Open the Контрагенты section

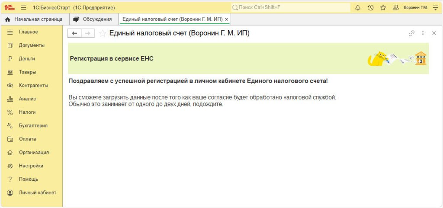point(32,86)
